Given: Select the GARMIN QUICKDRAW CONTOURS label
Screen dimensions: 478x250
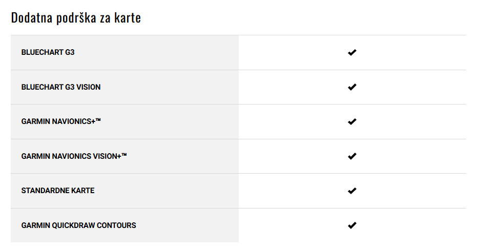Looking at the screenshot, I should coord(79,225).
